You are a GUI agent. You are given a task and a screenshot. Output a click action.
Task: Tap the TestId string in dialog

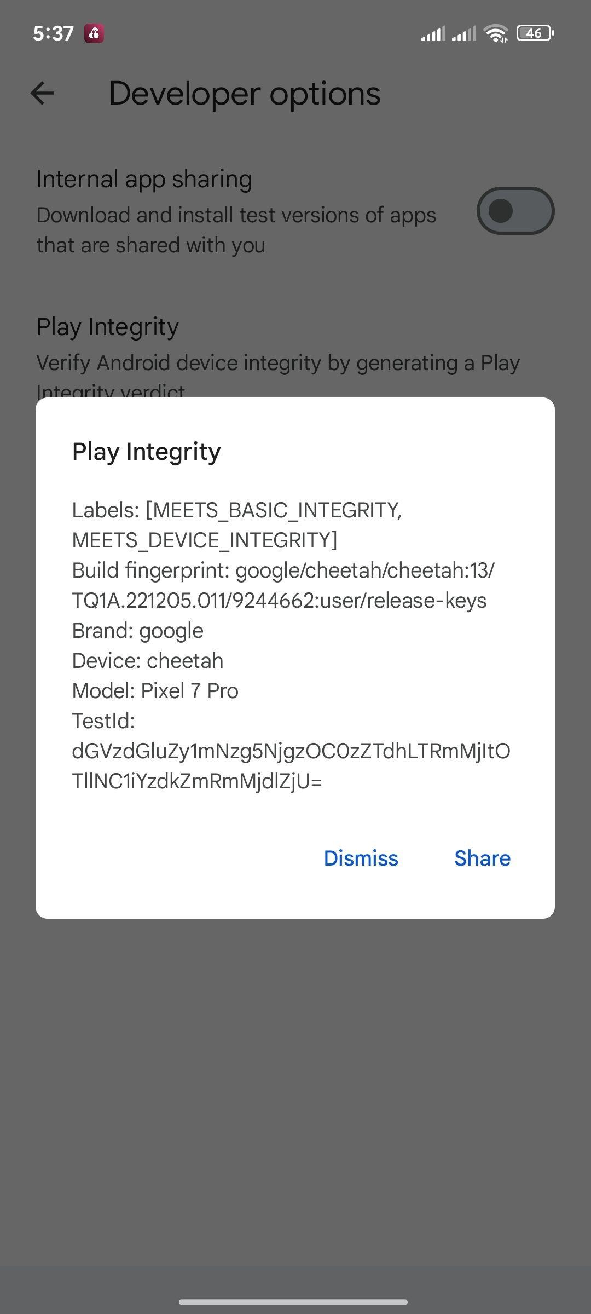pyautogui.click(x=291, y=766)
